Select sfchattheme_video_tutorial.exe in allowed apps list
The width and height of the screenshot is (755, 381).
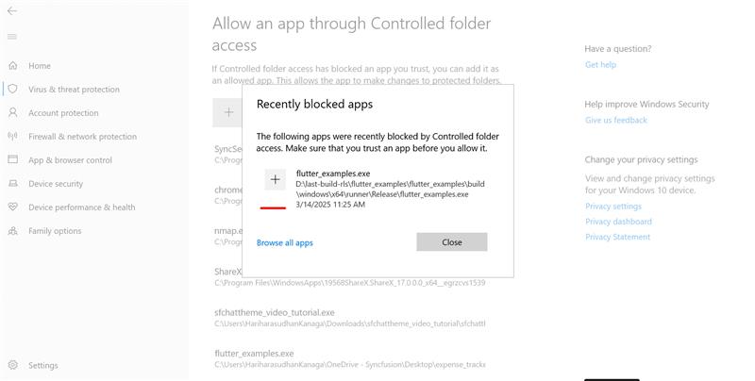(275, 312)
